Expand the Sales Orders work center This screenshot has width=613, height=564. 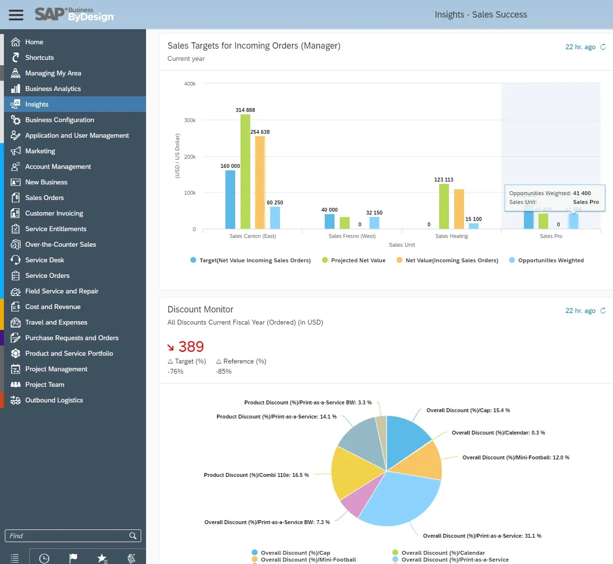(x=44, y=198)
